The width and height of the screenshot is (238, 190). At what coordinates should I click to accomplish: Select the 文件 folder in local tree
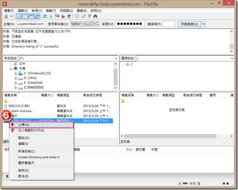22,64
